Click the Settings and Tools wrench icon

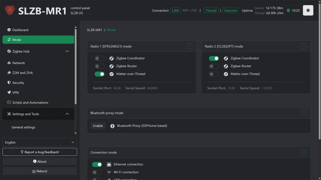(x=9, y=114)
